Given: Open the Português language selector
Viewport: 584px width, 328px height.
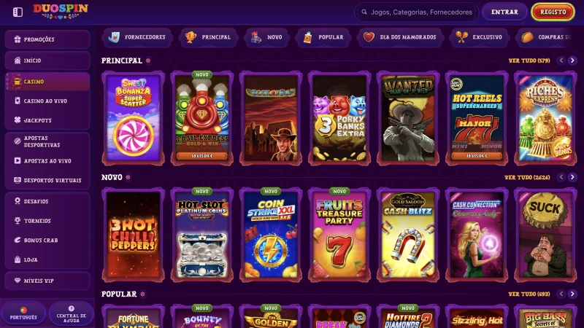Looking at the screenshot, I should pos(23,314).
